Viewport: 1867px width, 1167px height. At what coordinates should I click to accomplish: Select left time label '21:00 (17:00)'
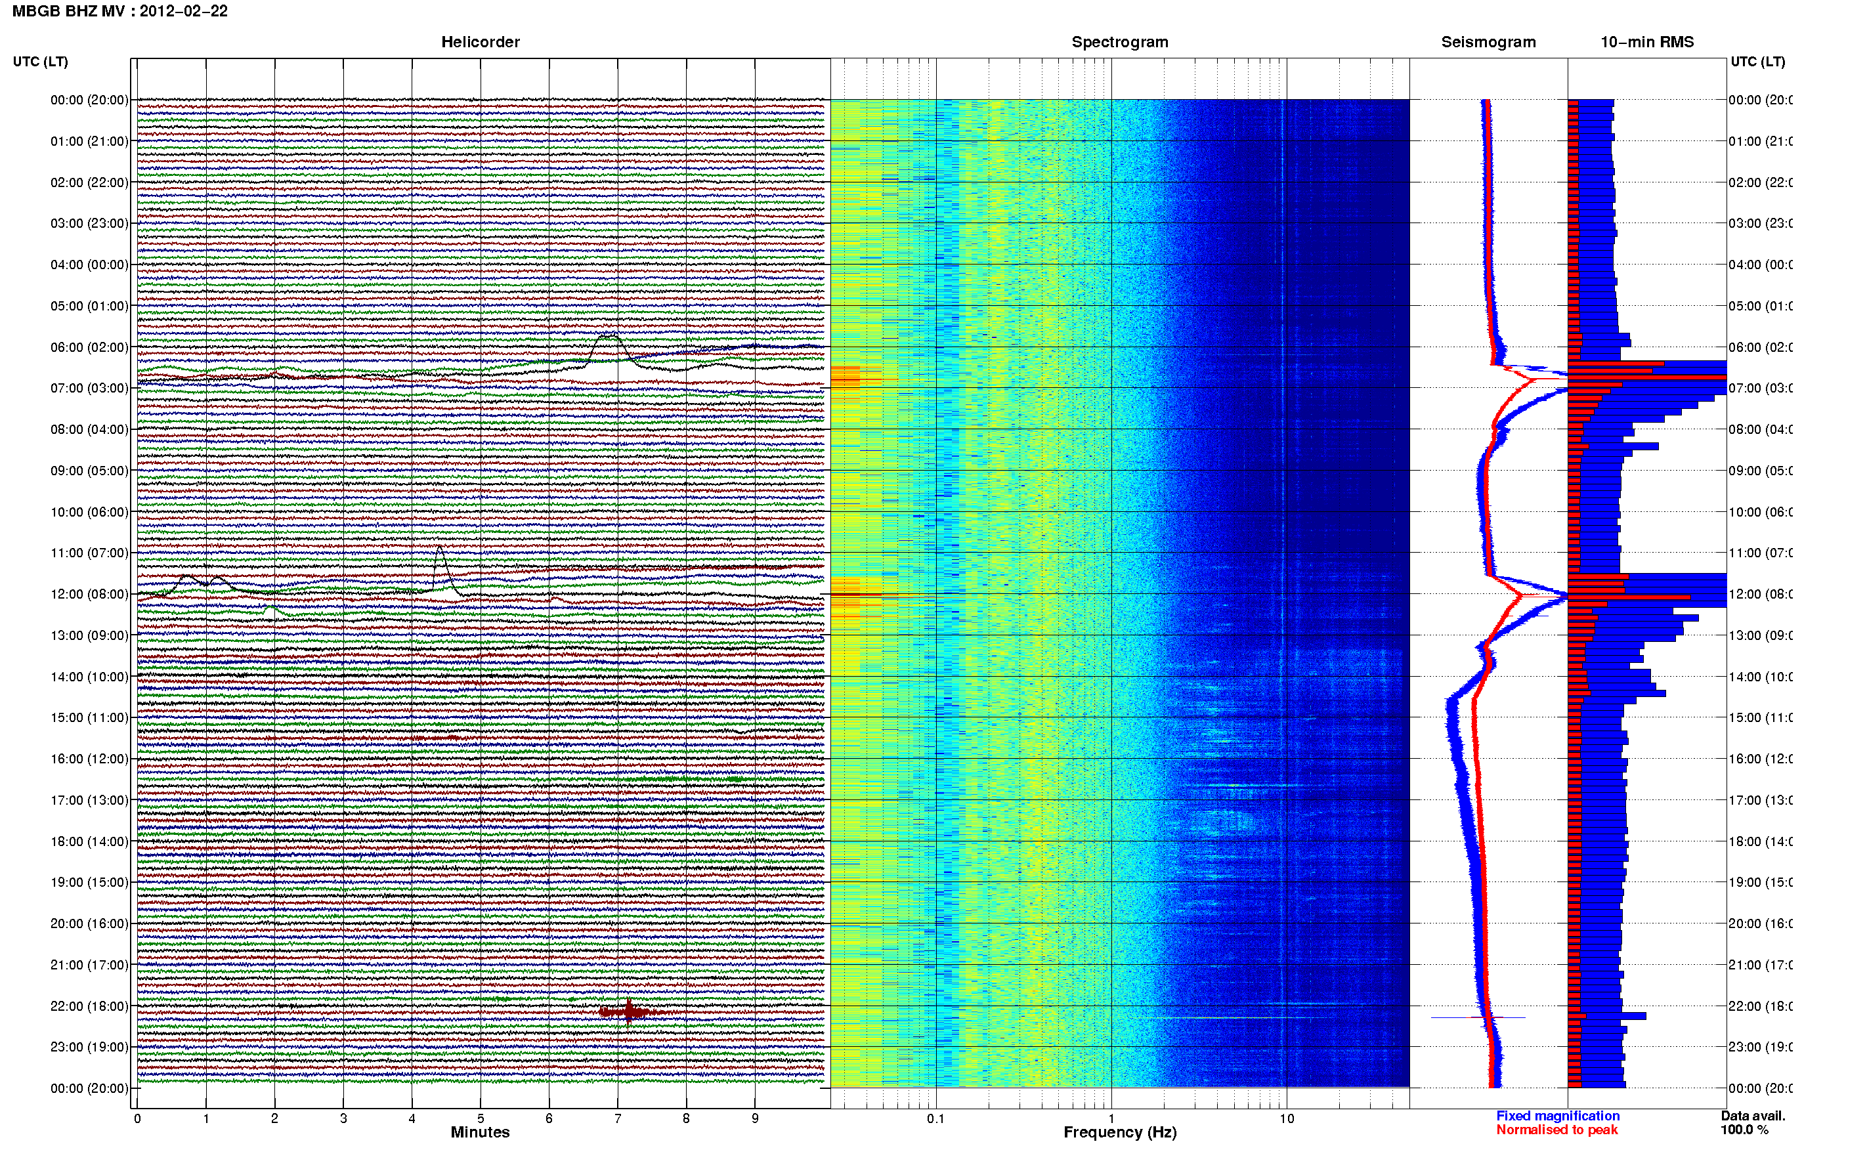click(x=89, y=965)
